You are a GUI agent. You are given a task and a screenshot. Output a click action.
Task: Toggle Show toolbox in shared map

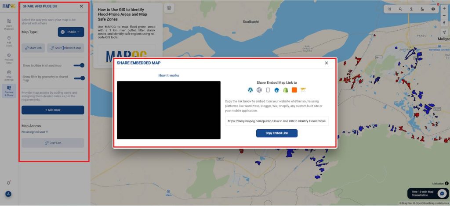coord(79,65)
